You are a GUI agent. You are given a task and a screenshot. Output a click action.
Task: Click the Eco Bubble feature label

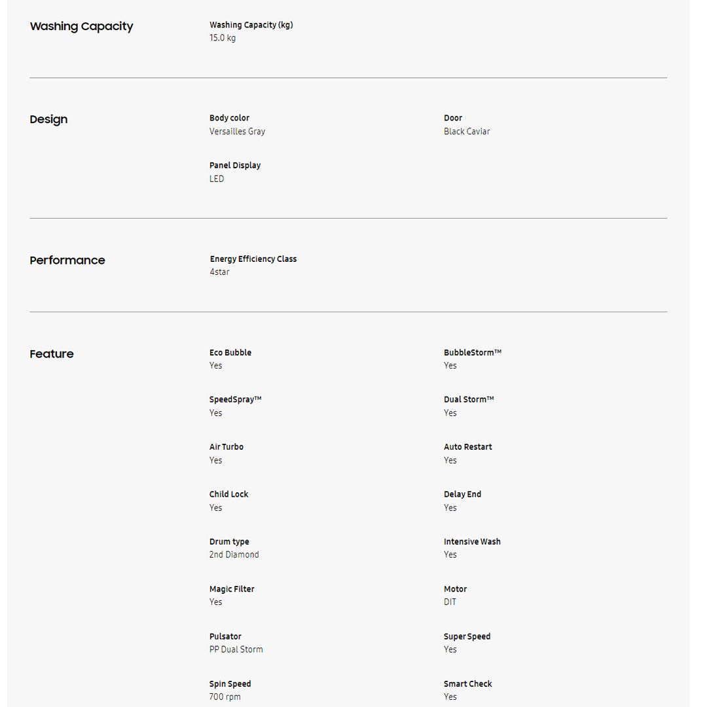(230, 352)
